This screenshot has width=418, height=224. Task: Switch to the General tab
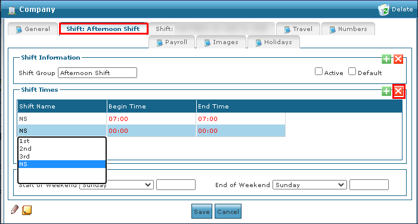33,29
